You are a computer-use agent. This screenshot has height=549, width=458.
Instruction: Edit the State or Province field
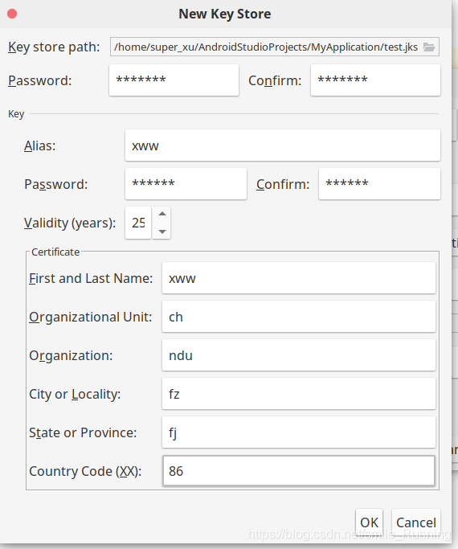299,432
